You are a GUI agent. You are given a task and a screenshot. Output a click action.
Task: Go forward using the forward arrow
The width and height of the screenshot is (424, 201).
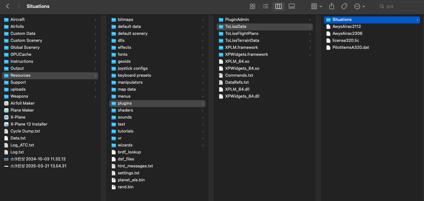point(19,6)
